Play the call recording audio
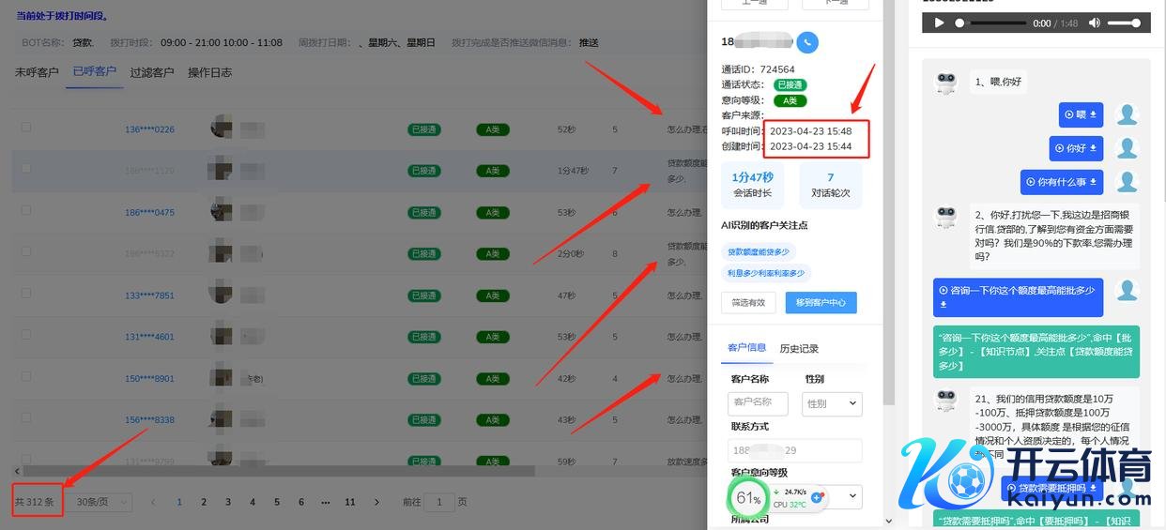The width and height of the screenshot is (1166, 530). click(x=939, y=23)
